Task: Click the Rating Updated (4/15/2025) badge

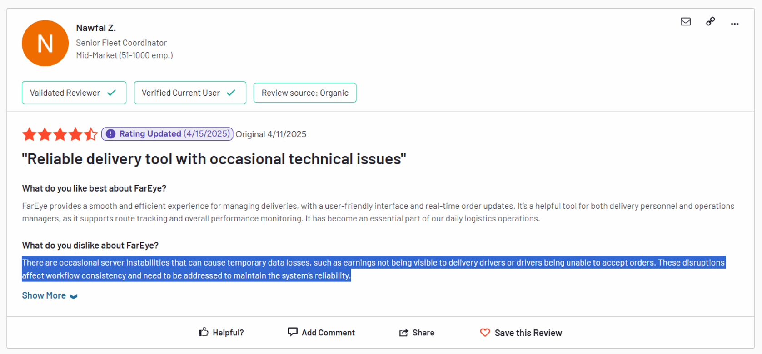Action: pyautogui.click(x=167, y=134)
